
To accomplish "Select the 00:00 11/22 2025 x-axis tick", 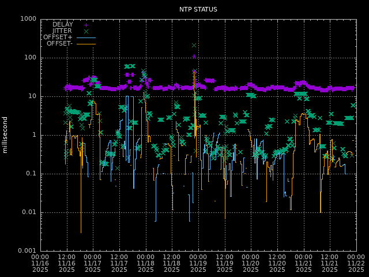I will point(356,263).
